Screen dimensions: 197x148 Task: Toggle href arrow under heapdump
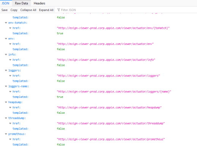click(x=10, y=108)
